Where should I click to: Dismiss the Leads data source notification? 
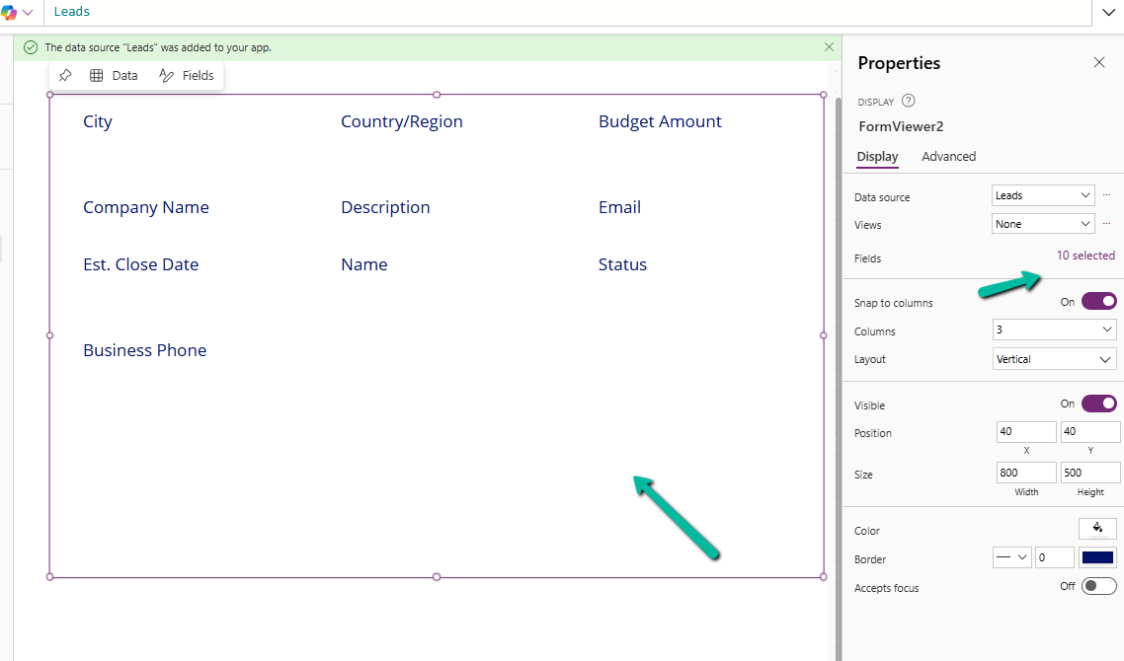(828, 46)
